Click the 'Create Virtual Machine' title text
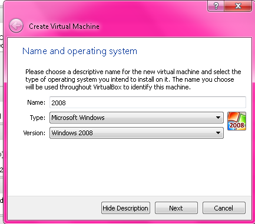 point(64,26)
